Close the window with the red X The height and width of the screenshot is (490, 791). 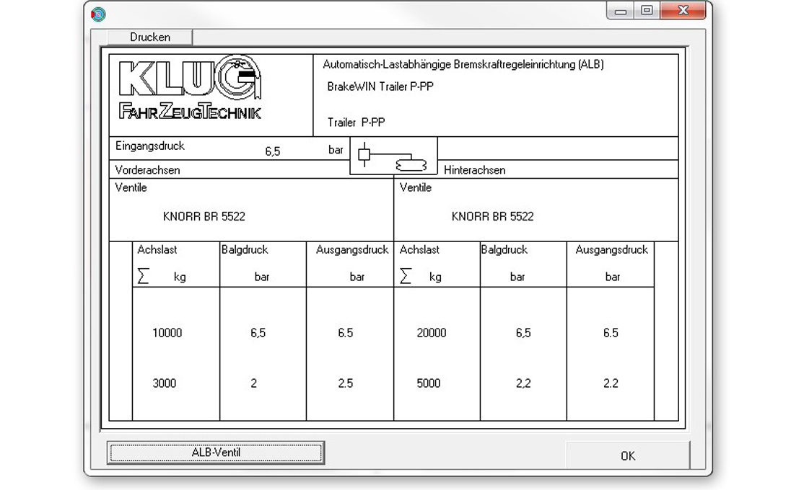point(683,11)
